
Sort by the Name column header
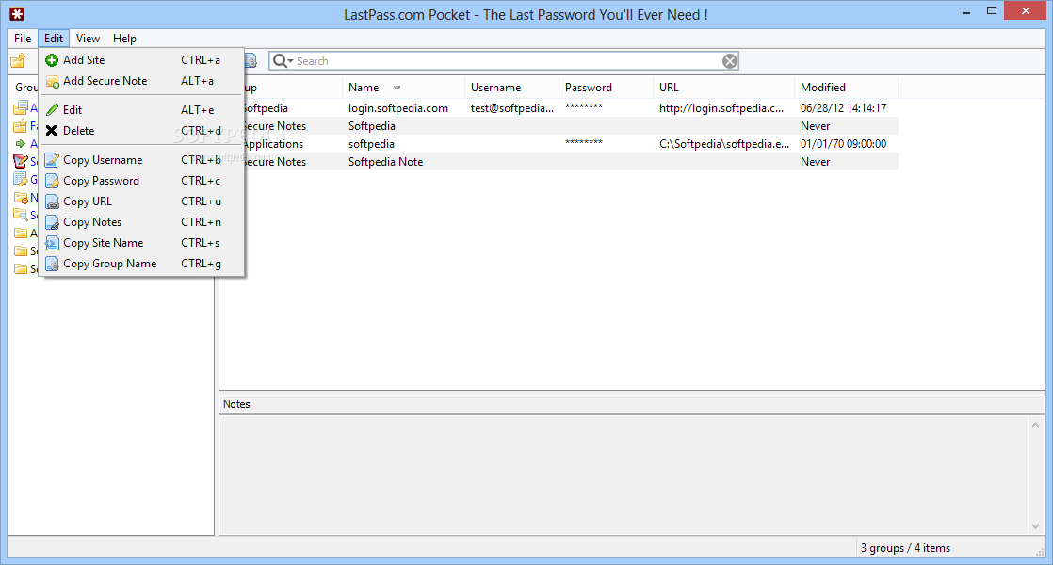pos(403,88)
